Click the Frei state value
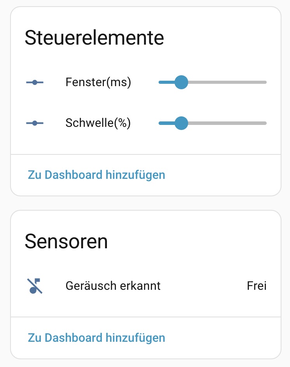The height and width of the screenshot is (367, 290). coord(257,286)
